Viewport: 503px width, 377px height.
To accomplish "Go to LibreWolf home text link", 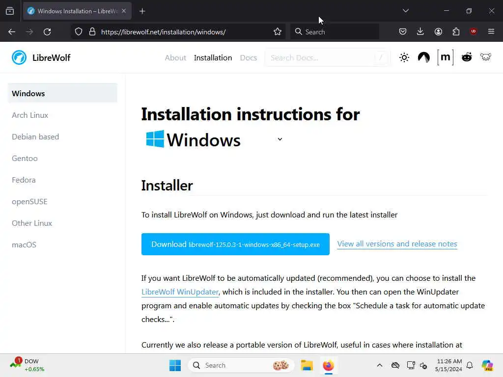I will pos(51,58).
